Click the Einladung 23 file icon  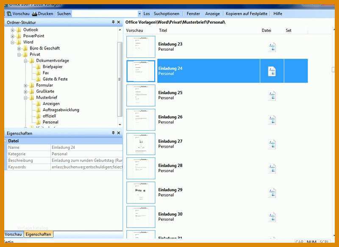272,47
